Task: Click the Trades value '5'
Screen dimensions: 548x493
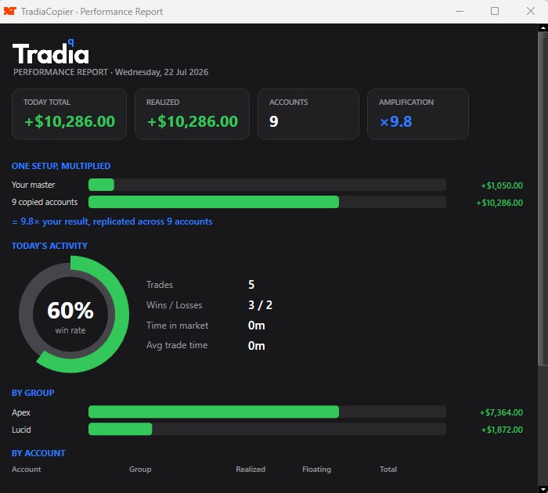Action: pos(251,285)
